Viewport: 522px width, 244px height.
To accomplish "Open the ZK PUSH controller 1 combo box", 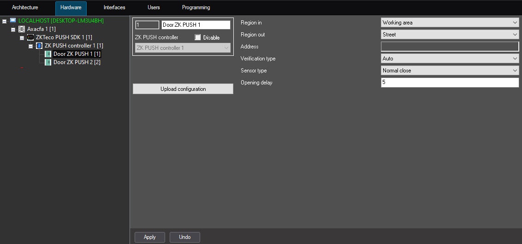I will coord(183,48).
